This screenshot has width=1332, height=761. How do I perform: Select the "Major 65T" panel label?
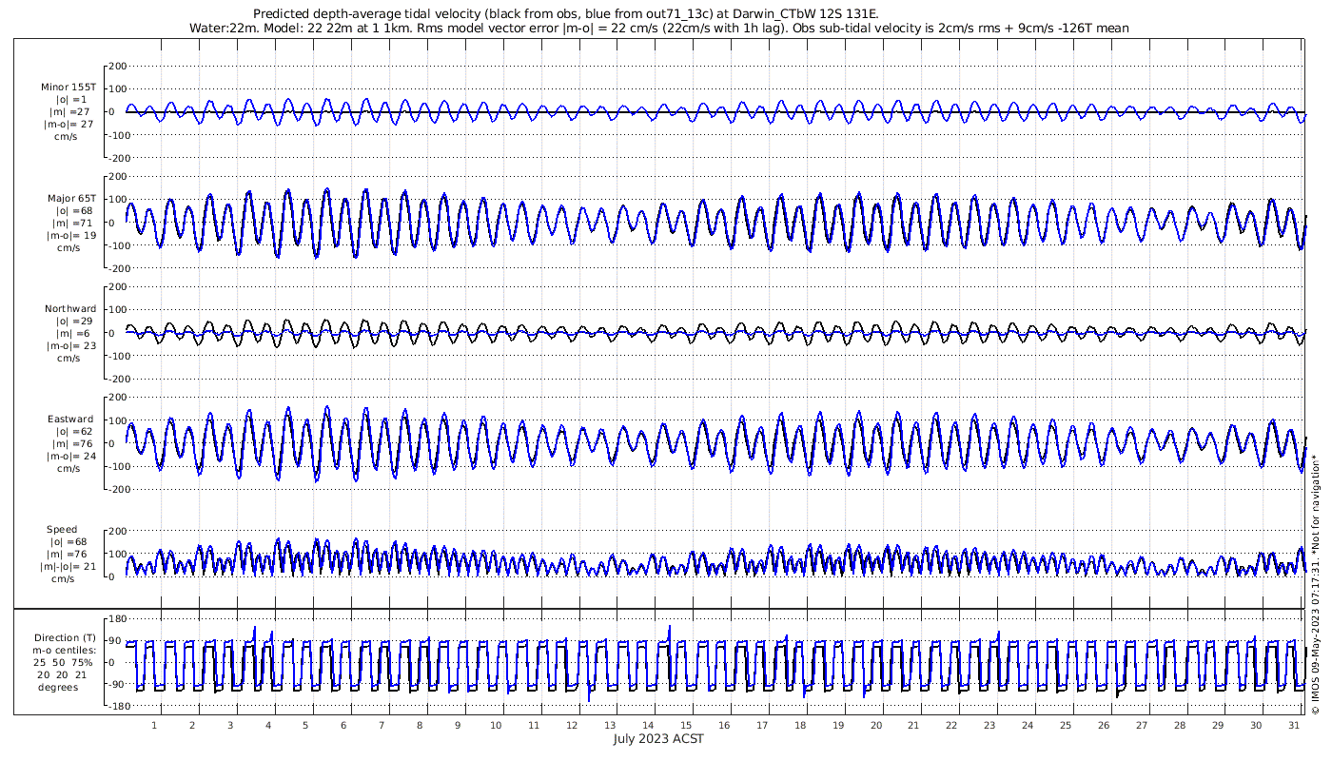point(71,198)
